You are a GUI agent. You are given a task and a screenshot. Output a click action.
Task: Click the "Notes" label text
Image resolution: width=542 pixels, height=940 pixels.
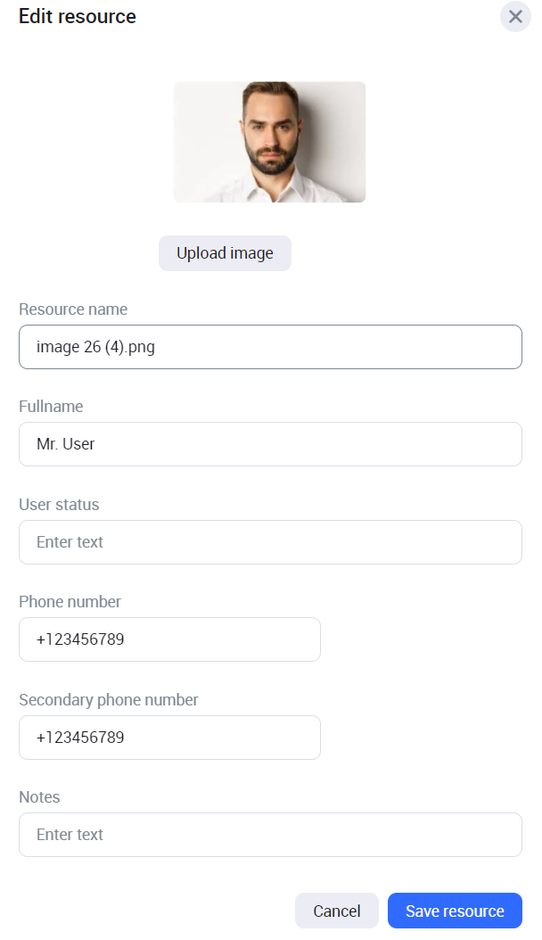point(39,797)
